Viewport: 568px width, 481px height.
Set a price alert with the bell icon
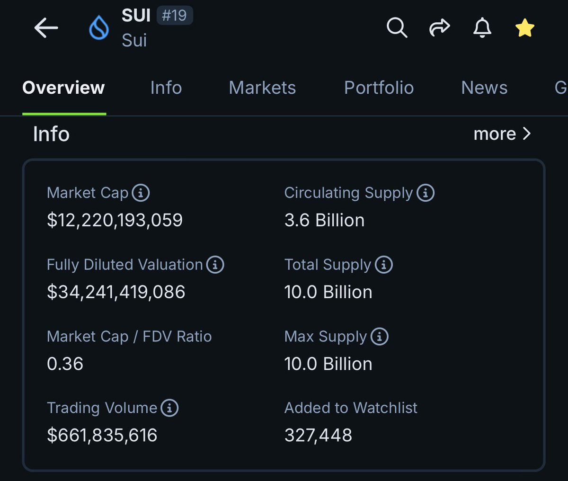point(482,28)
